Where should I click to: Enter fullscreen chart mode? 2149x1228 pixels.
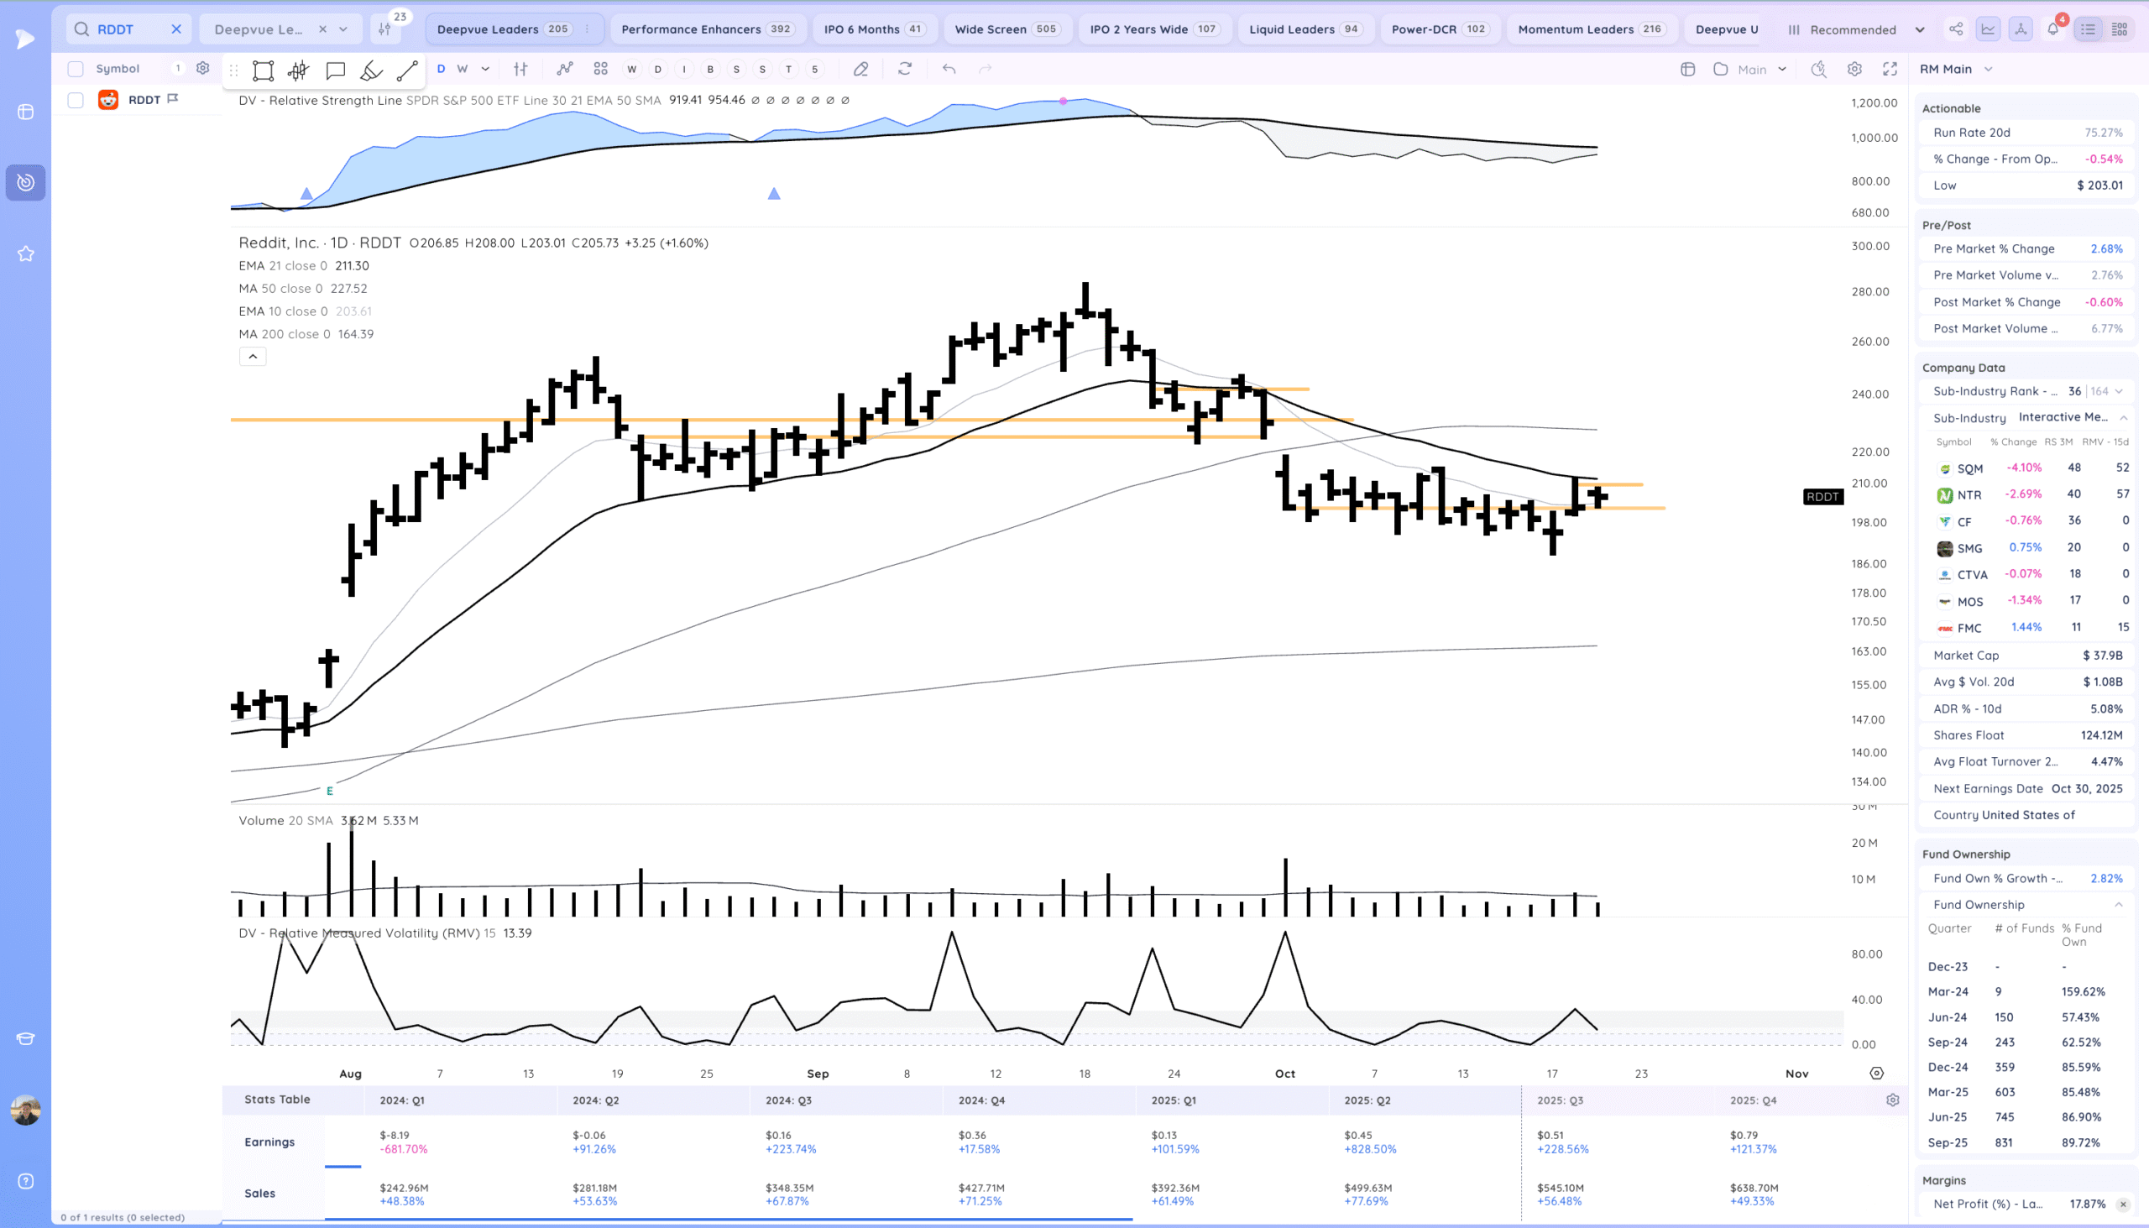(x=1890, y=69)
